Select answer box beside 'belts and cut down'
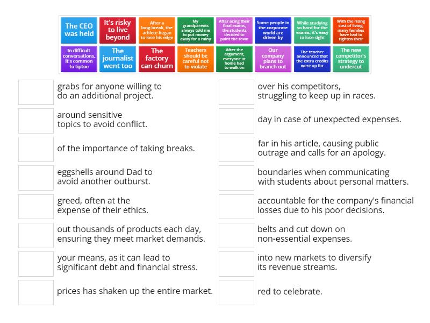This screenshot has width=430, height=323. tap(236, 235)
